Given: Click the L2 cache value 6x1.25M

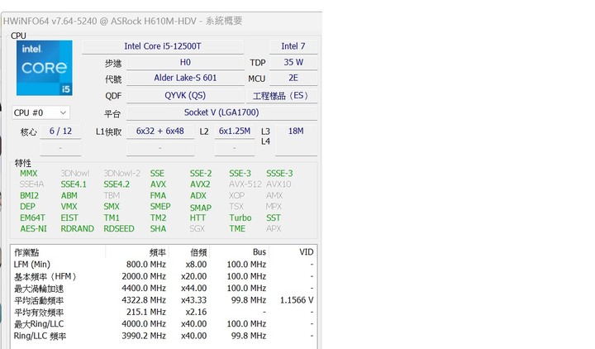Looking at the screenshot, I should pyautogui.click(x=235, y=131).
